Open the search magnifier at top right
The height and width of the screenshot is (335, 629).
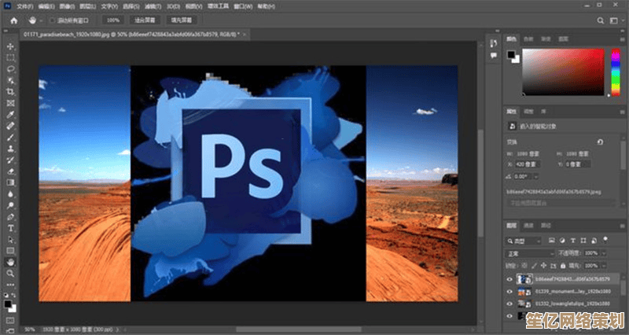[x=600, y=20]
